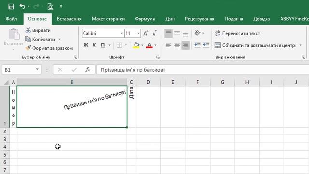Decrease font size with the small A icon

click(154, 33)
